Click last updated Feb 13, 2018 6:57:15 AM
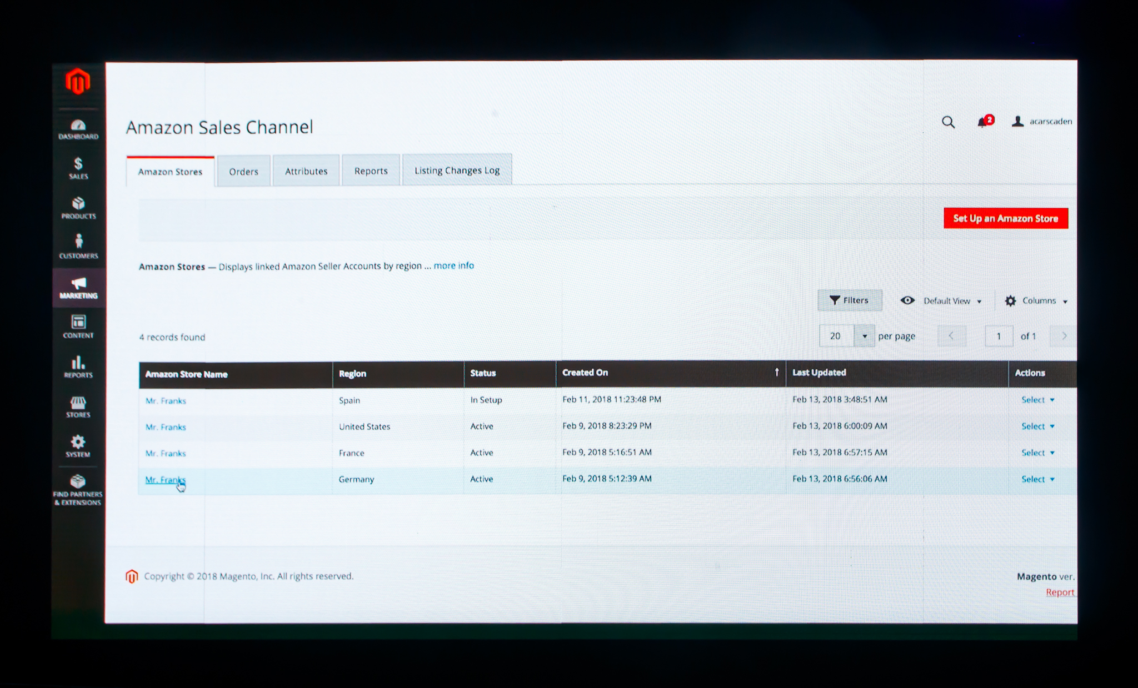This screenshot has height=688, width=1138. [840, 452]
